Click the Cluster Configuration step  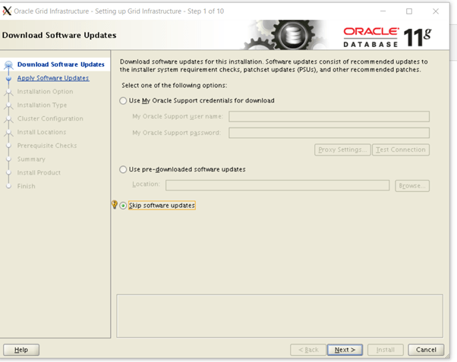[50, 119]
